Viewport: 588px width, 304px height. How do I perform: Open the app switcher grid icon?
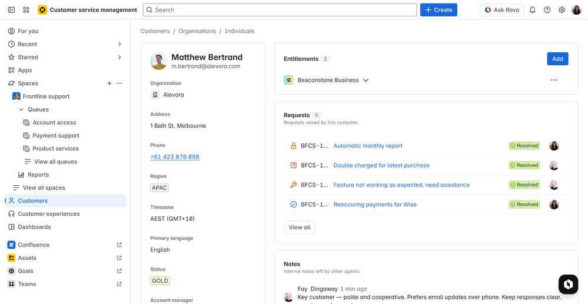coord(26,10)
